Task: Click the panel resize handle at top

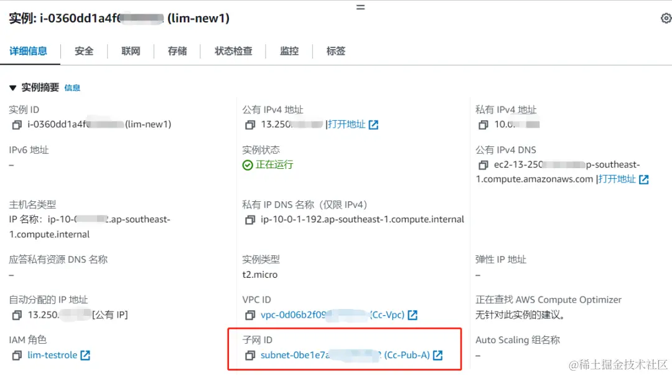Action: click(x=360, y=7)
